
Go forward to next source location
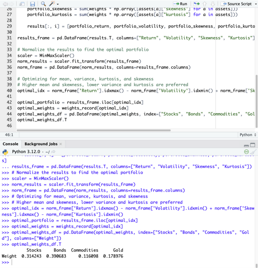tap(12, 4)
